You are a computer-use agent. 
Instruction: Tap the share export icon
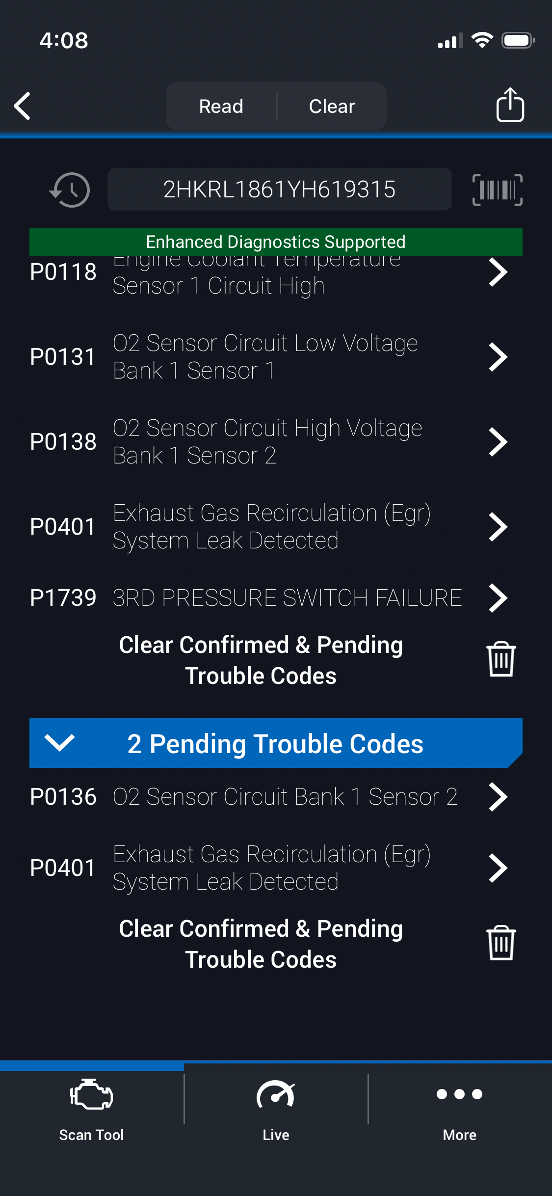click(x=510, y=105)
